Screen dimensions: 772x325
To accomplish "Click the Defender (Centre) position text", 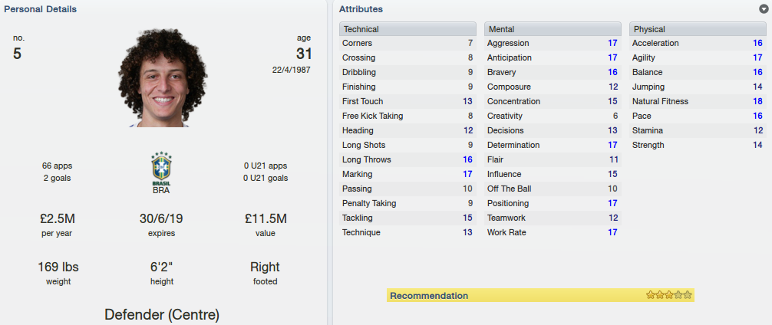I will 162,315.
